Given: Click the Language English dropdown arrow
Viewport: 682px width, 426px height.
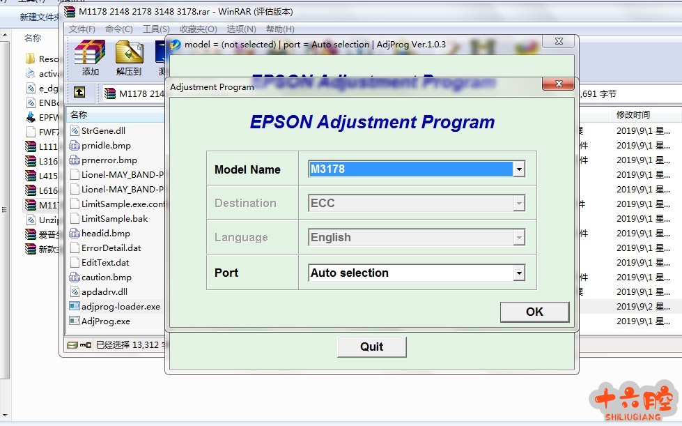Looking at the screenshot, I should coord(518,238).
